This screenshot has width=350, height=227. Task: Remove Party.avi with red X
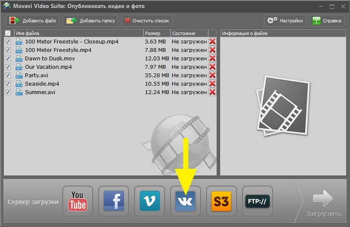pos(212,75)
